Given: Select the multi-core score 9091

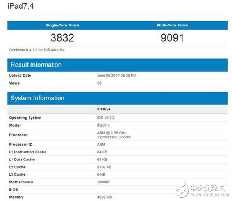Looking at the screenshot, I should [x=172, y=38].
